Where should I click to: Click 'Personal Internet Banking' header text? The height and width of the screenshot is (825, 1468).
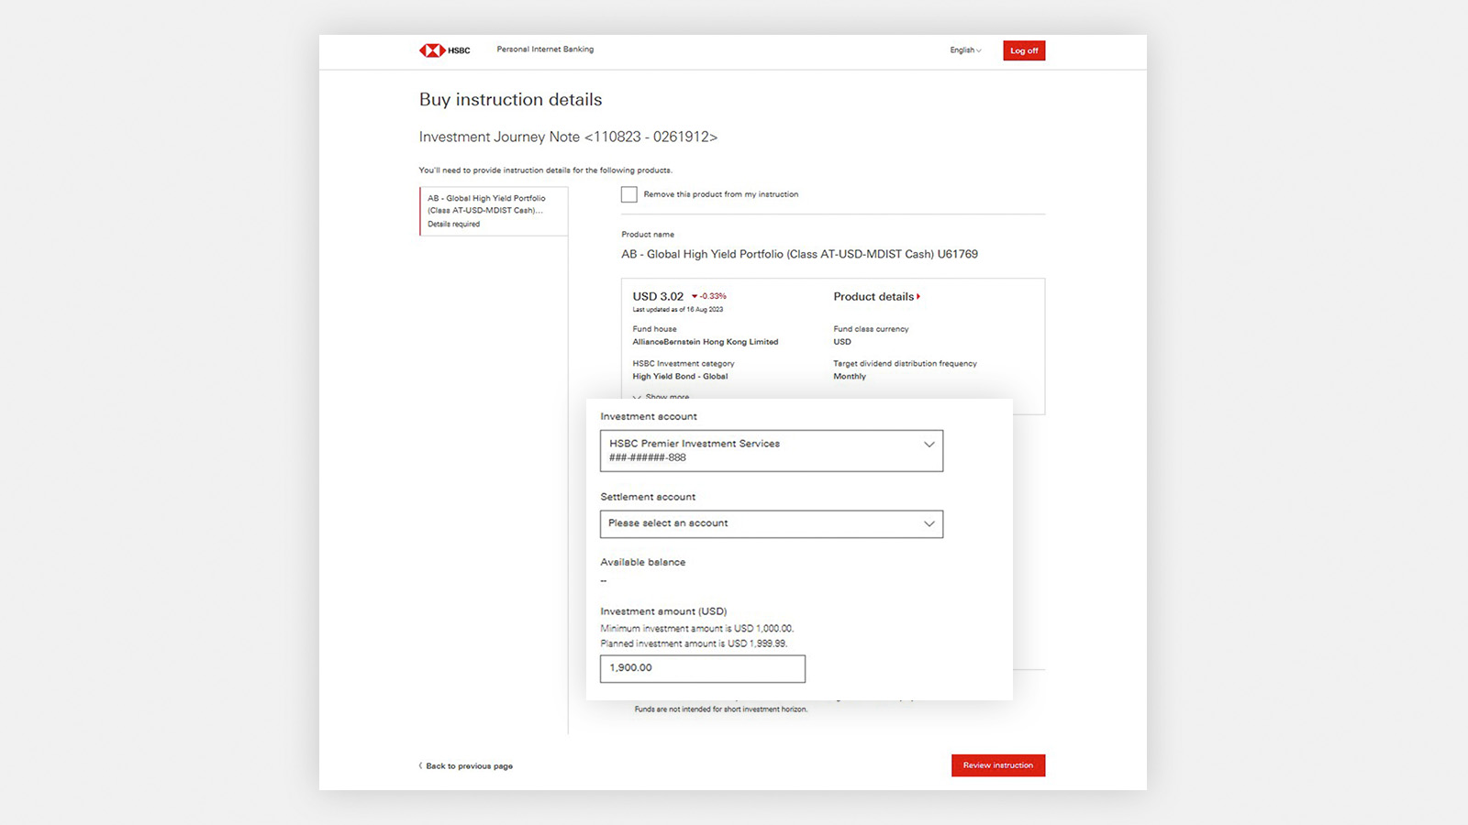(x=545, y=49)
